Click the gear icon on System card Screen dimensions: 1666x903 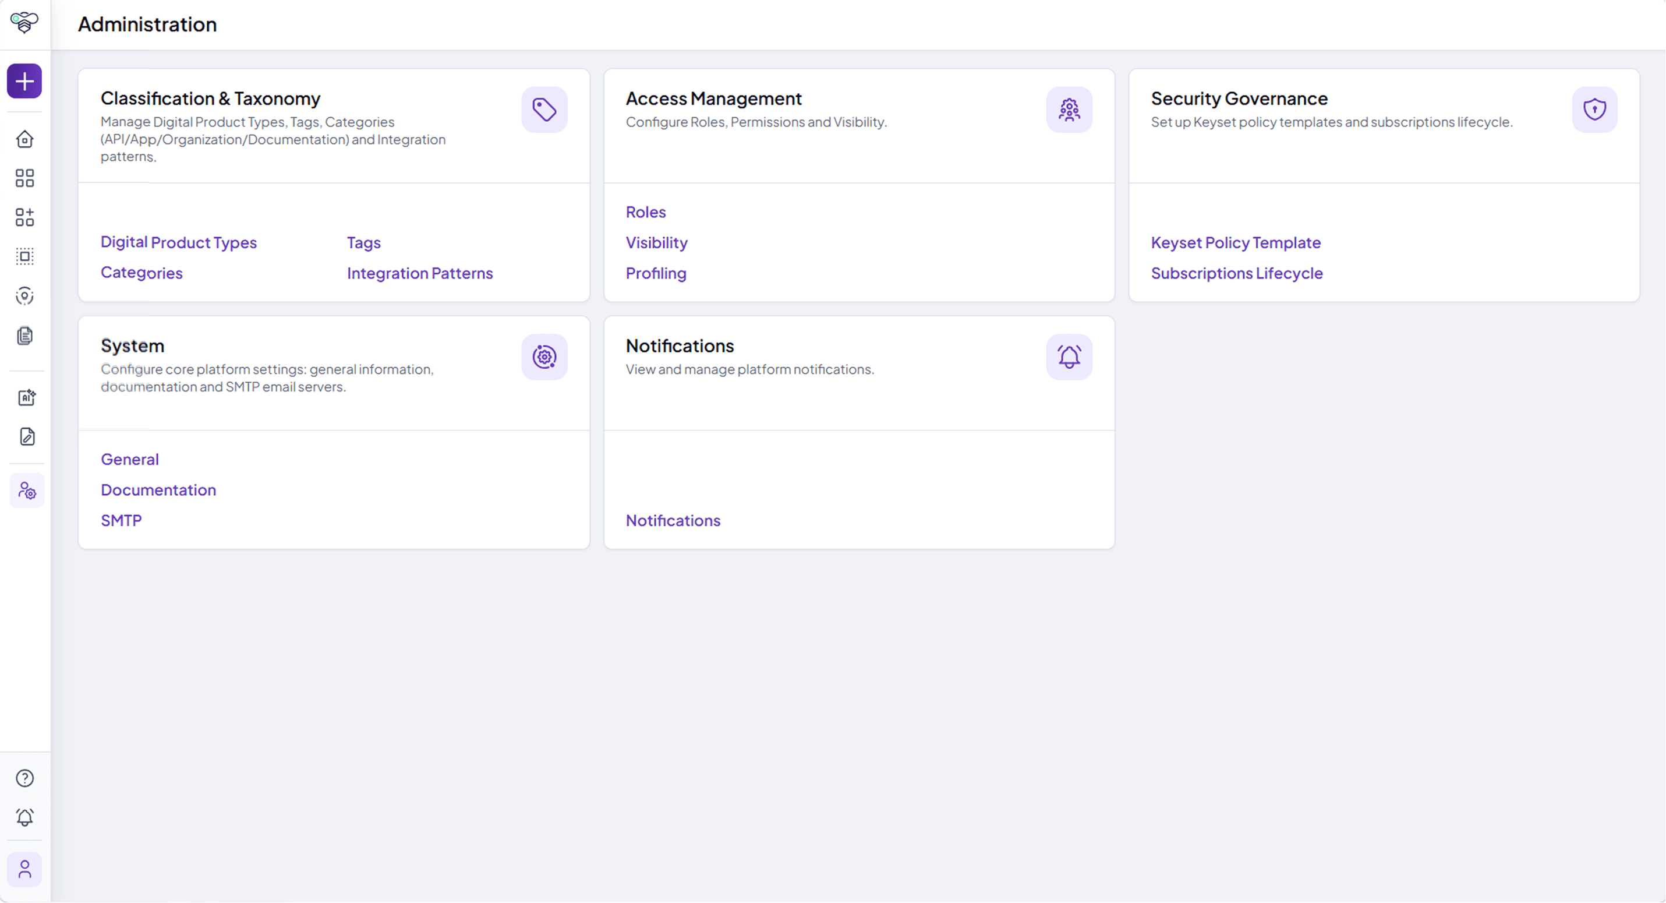click(x=544, y=357)
